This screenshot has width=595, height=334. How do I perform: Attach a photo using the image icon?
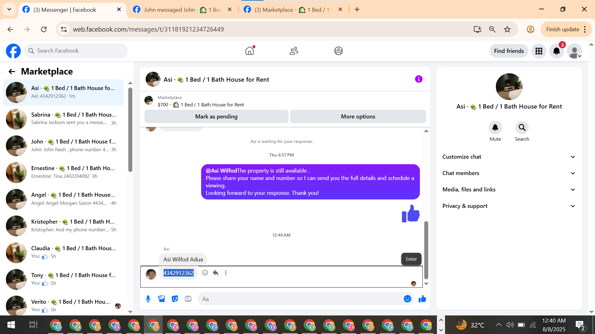click(x=161, y=299)
